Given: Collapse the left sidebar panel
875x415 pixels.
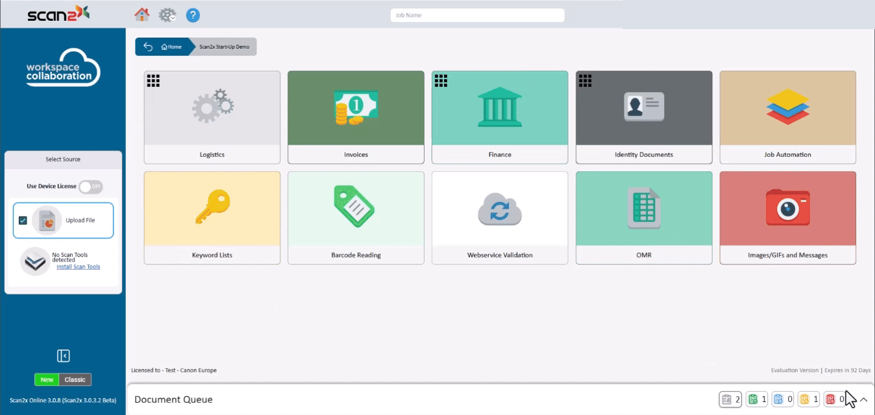Looking at the screenshot, I should [63, 355].
